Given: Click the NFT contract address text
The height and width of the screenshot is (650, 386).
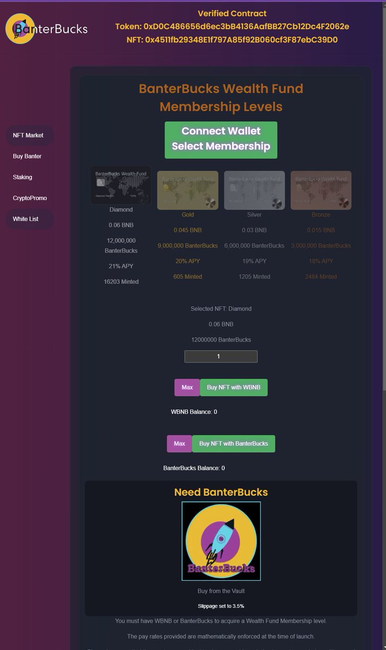Looking at the screenshot, I should click(232, 40).
